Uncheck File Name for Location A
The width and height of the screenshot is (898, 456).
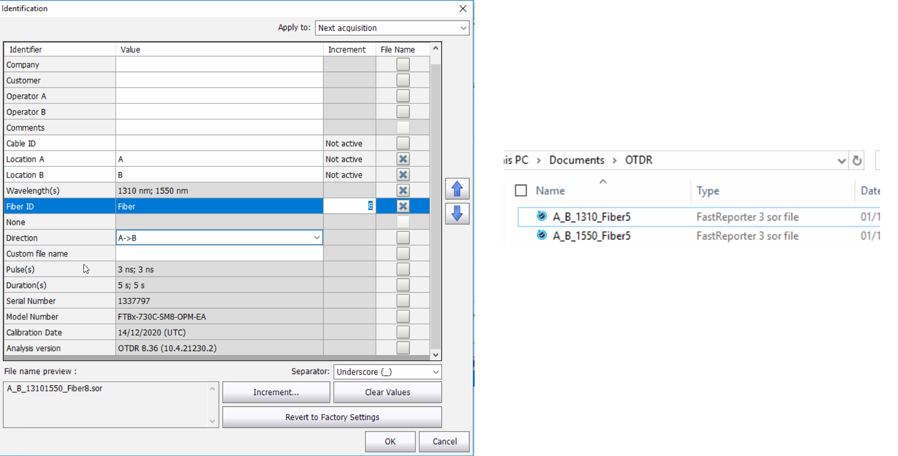[403, 159]
